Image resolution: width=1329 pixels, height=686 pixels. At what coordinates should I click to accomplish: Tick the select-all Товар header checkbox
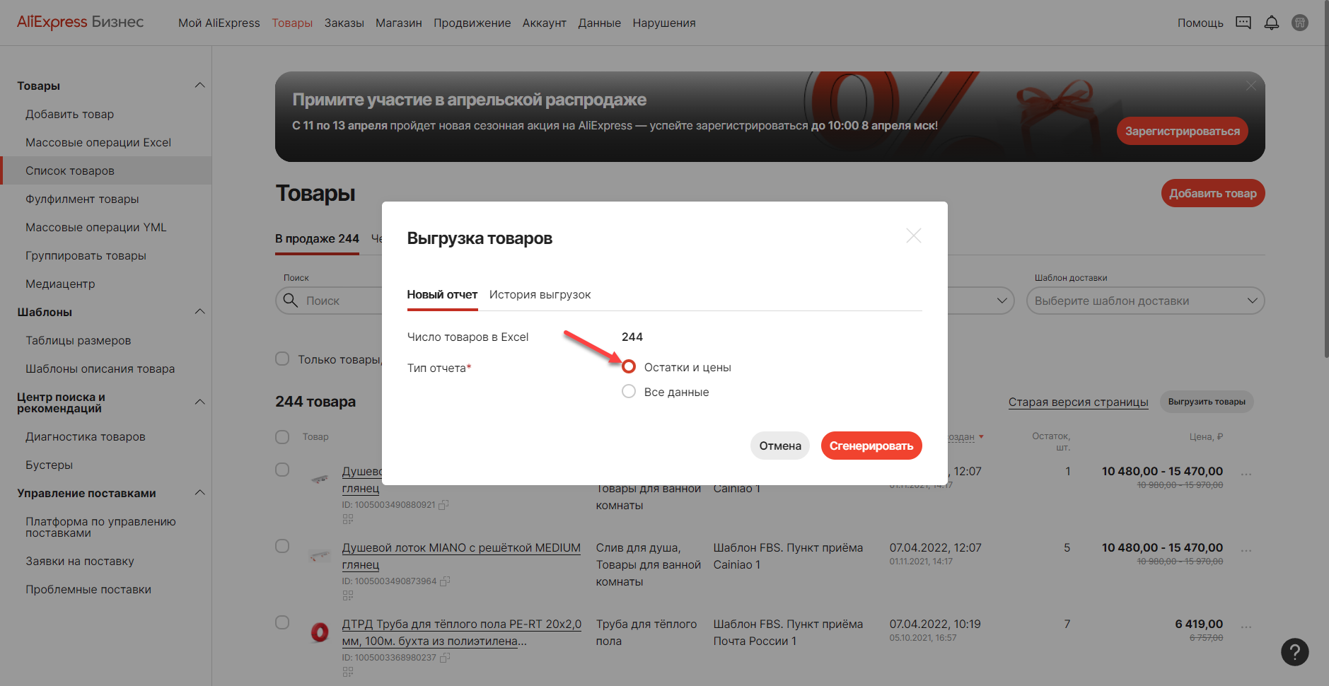[282, 437]
